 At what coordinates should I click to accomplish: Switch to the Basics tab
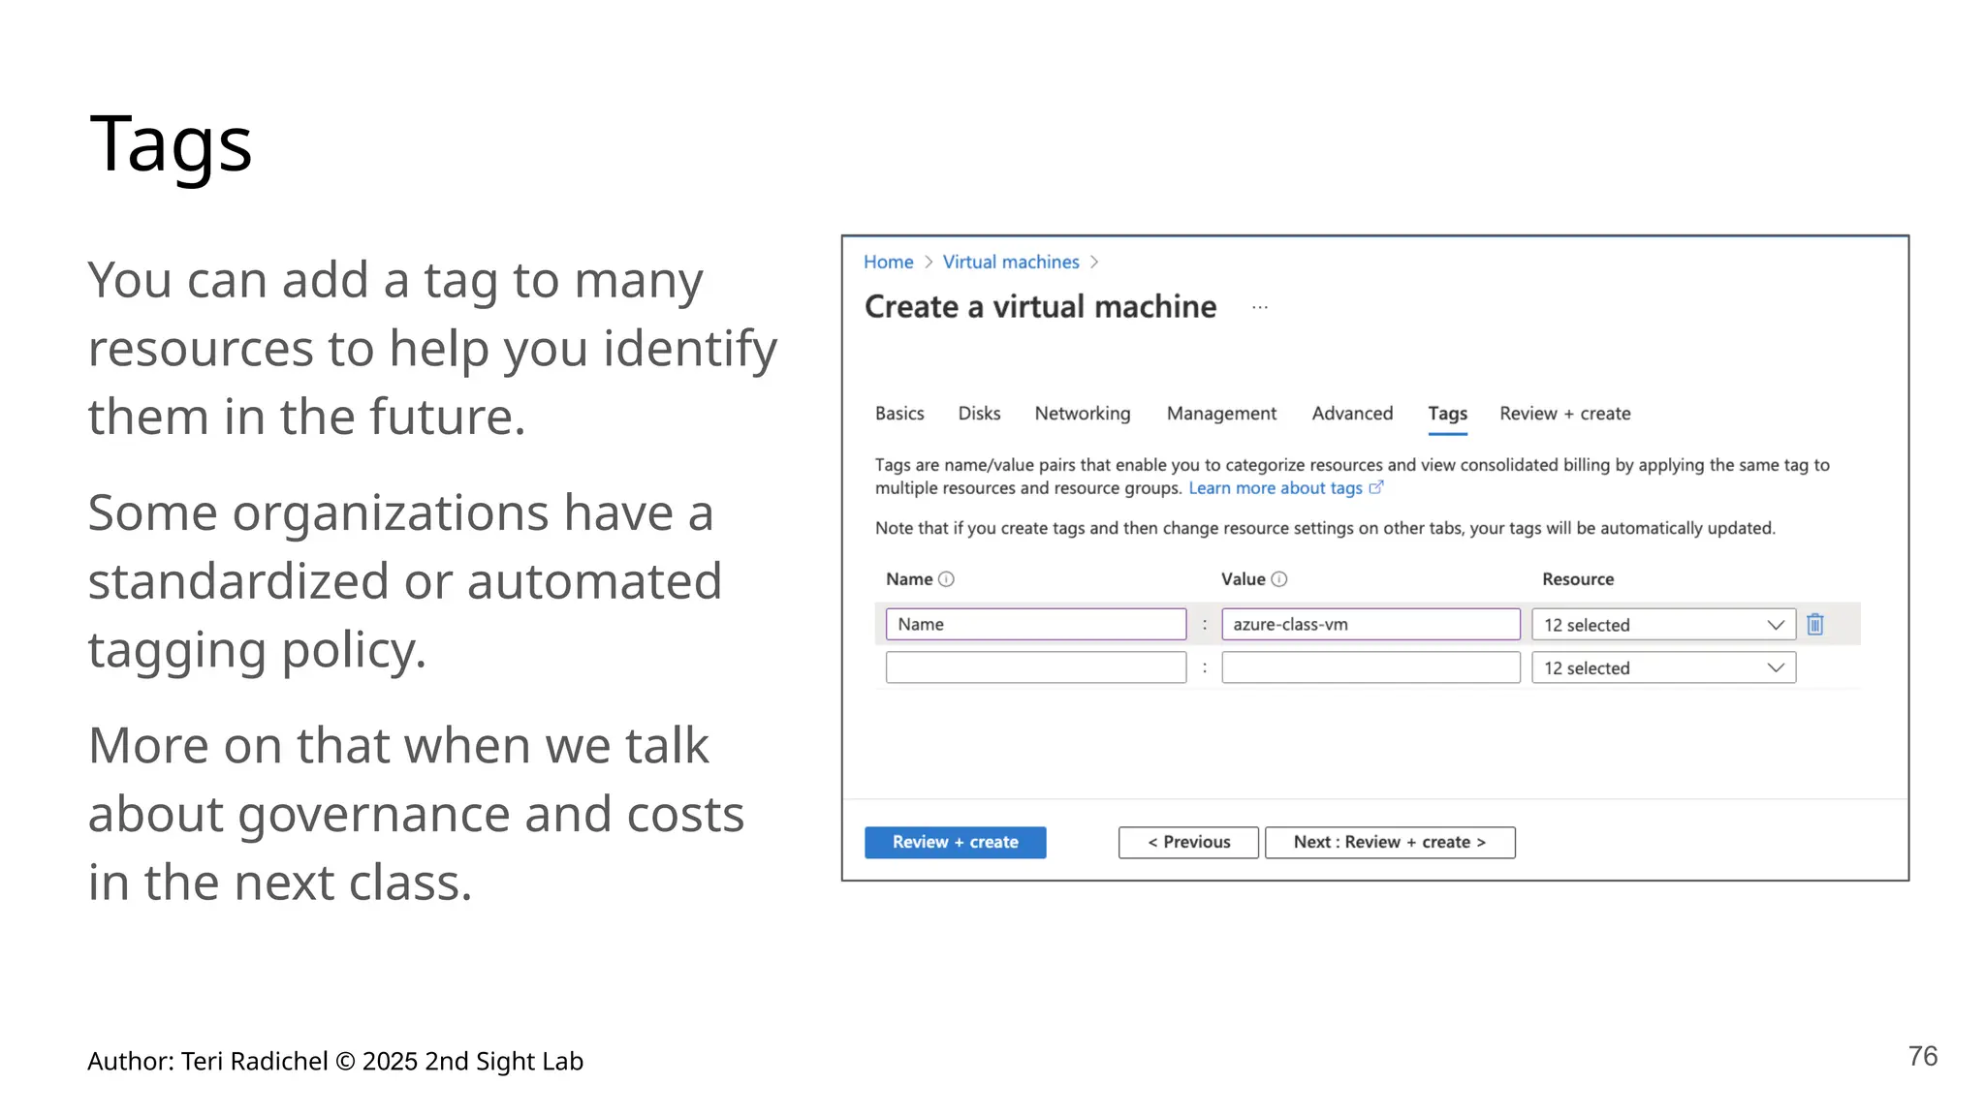[899, 414]
